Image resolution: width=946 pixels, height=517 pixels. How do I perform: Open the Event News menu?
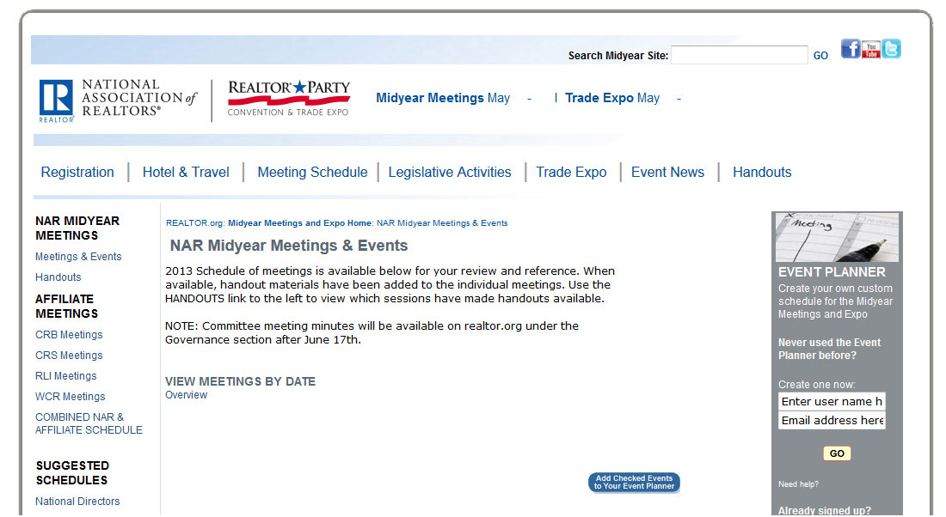point(667,173)
